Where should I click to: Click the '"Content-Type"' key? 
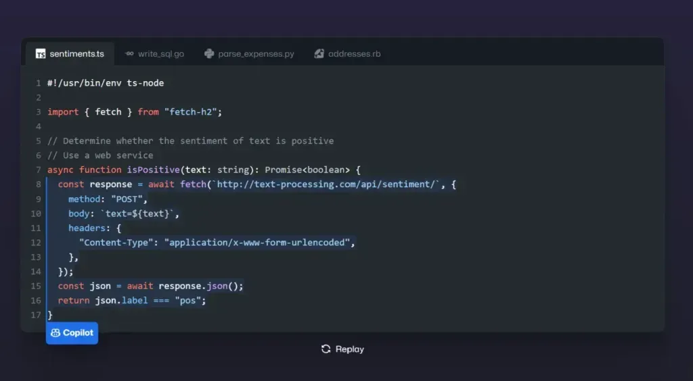pyautogui.click(x=116, y=243)
